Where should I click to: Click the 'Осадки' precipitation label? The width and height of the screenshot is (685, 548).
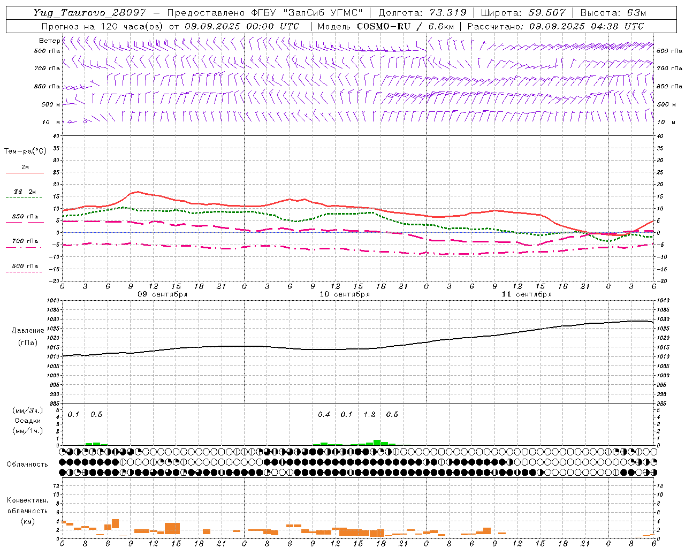[x=28, y=421]
